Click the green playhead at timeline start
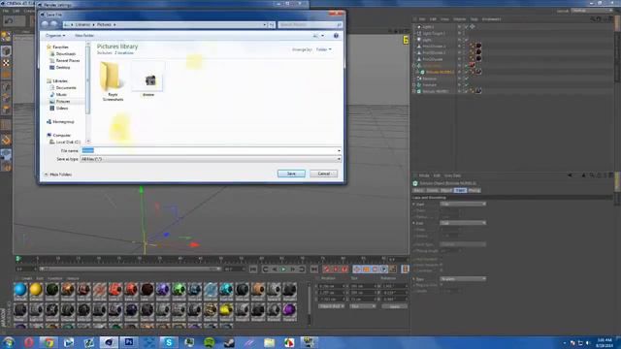621x349 pixels. (18, 259)
